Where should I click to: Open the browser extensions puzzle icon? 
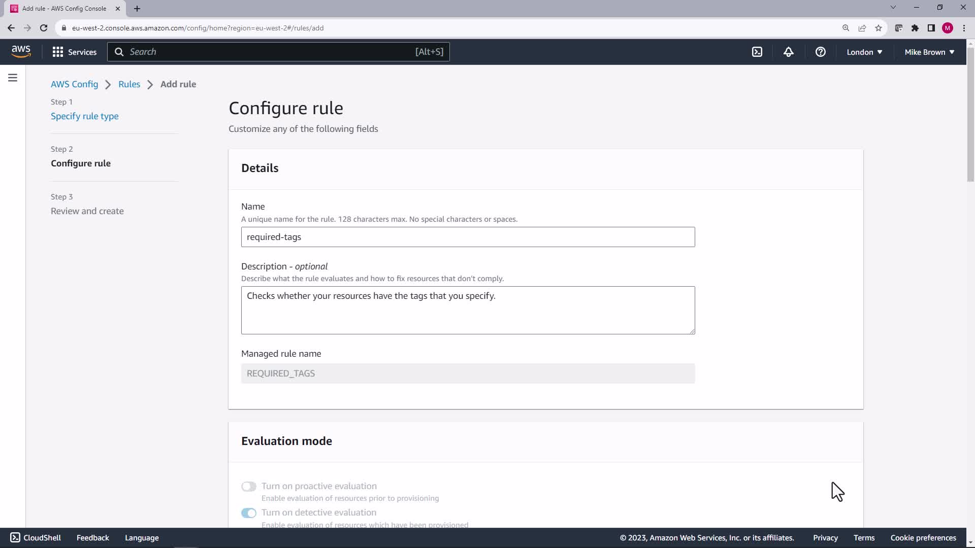(915, 28)
